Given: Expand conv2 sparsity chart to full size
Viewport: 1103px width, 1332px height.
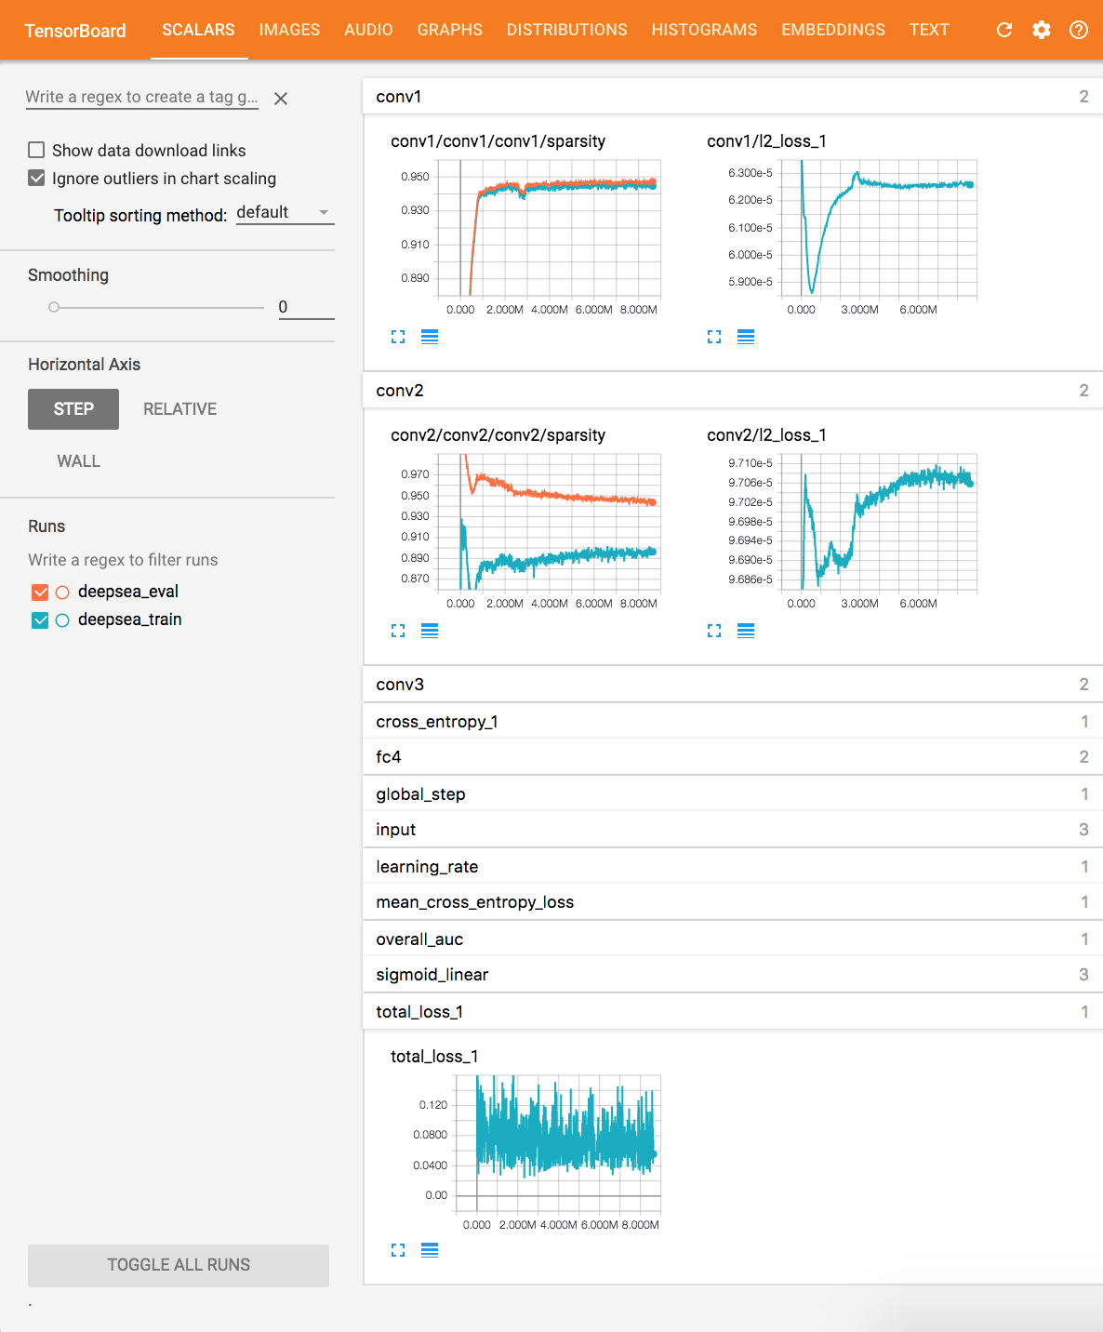Looking at the screenshot, I should [x=398, y=631].
